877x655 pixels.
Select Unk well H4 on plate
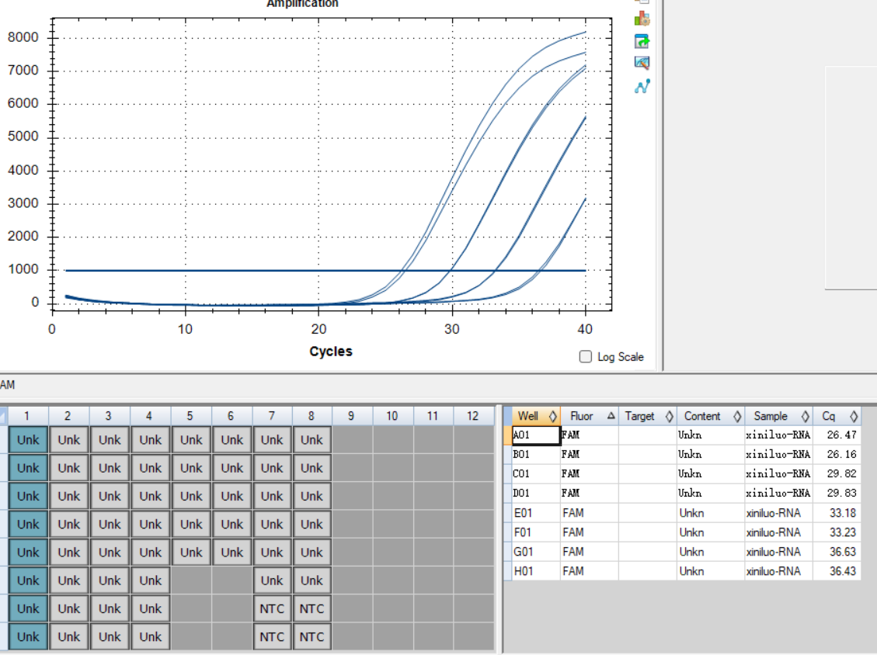[151, 636]
